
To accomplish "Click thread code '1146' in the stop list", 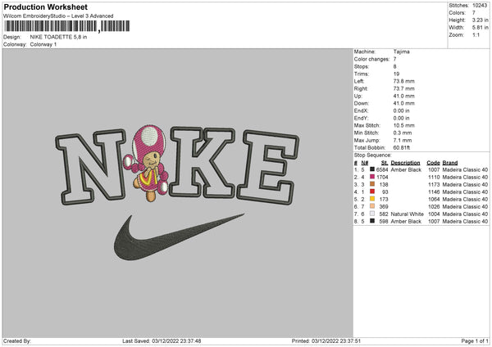I will click(x=434, y=192).
